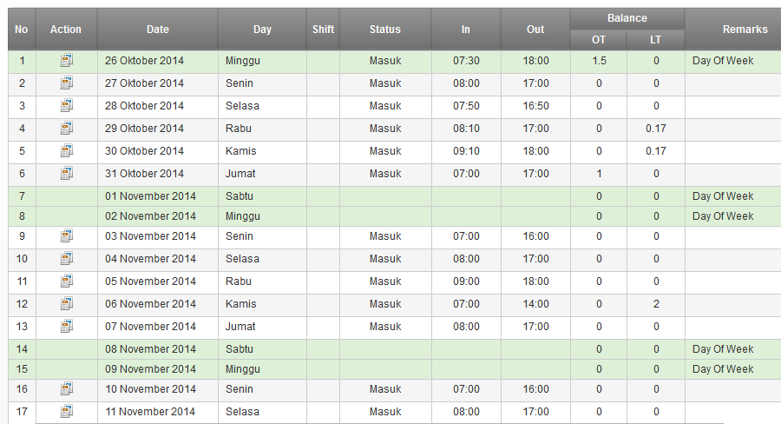Image resolution: width=781 pixels, height=424 pixels.
Task: Click action icon for 30 Oktober 2014
Action: click(x=67, y=150)
